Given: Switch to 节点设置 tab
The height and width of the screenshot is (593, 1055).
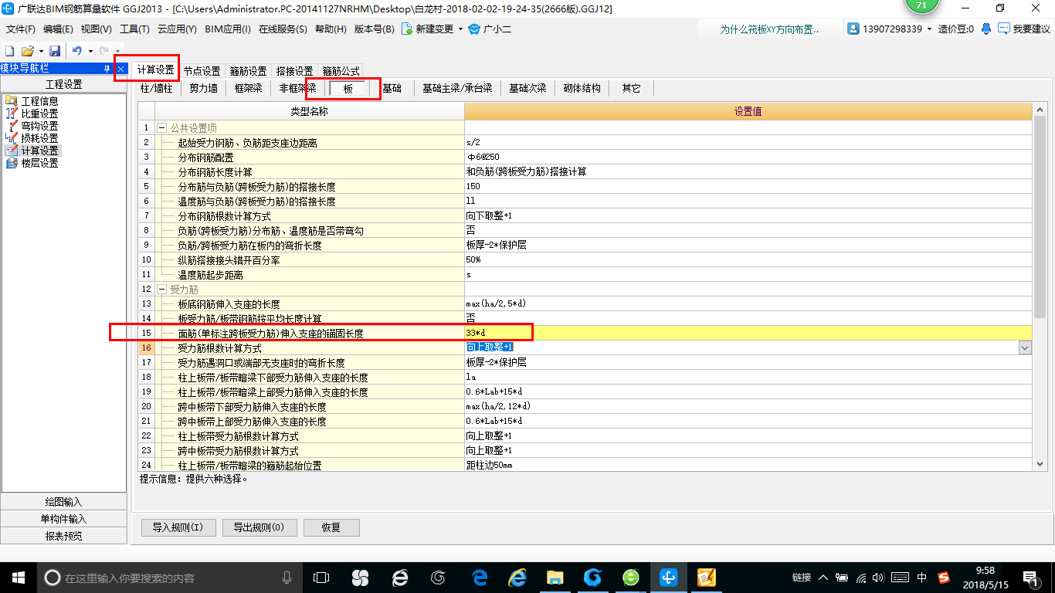Looking at the screenshot, I should coord(202,71).
